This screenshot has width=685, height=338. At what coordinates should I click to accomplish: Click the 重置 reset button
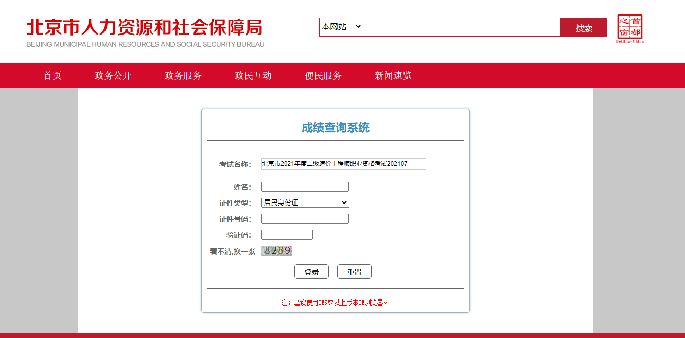point(354,272)
